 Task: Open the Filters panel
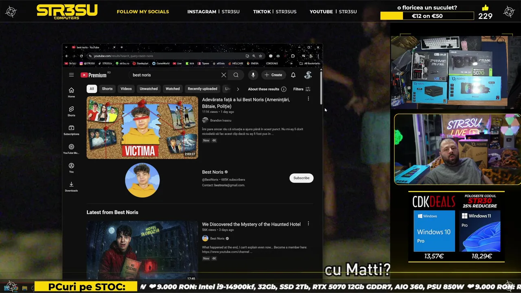pyautogui.click(x=302, y=89)
